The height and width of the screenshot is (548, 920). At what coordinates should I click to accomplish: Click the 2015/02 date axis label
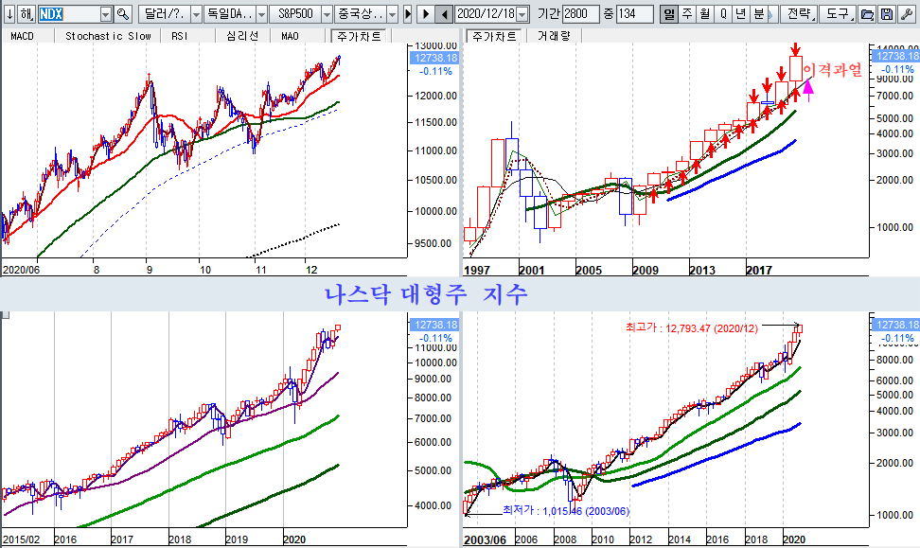point(21,539)
